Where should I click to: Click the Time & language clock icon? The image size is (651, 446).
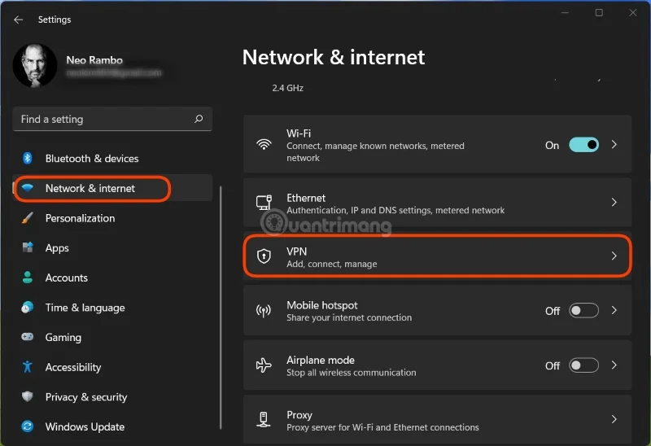point(28,308)
